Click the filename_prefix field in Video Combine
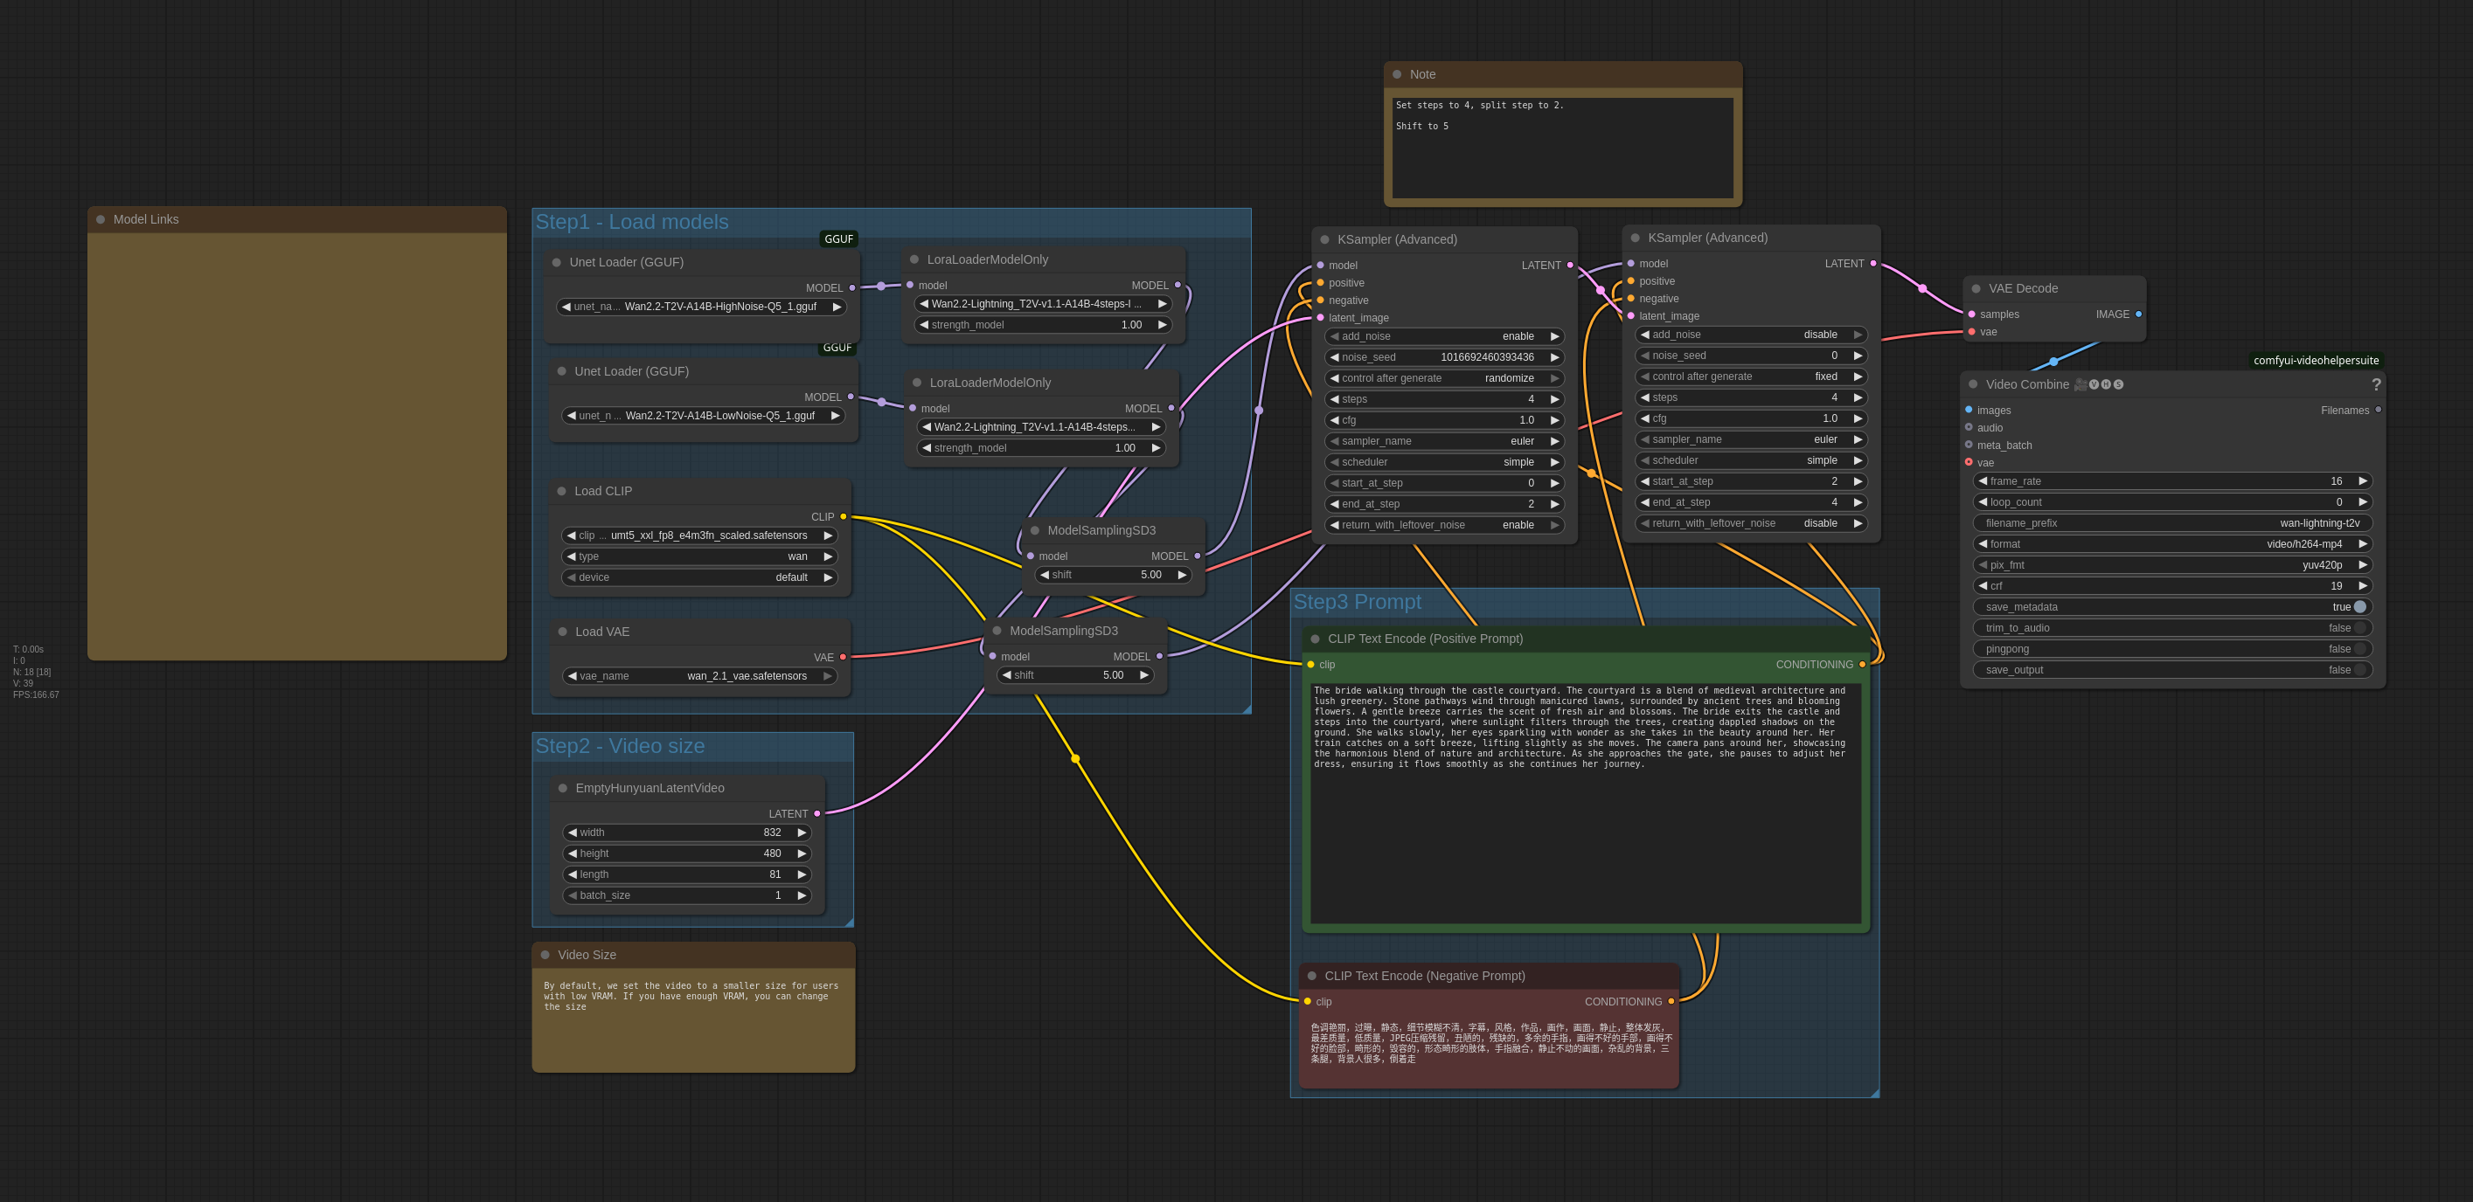Screen dimensions: 2473x1202 click(x=2171, y=522)
